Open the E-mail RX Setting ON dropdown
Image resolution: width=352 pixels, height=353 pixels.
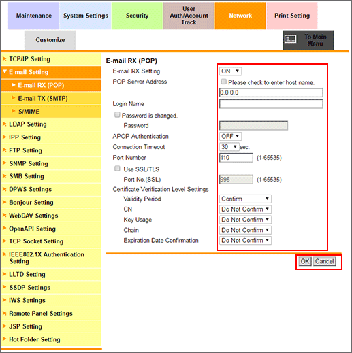coord(230,71)
